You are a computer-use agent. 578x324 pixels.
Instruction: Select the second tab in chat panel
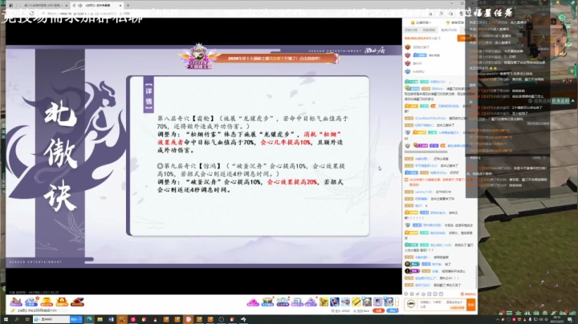click(429, 30)
